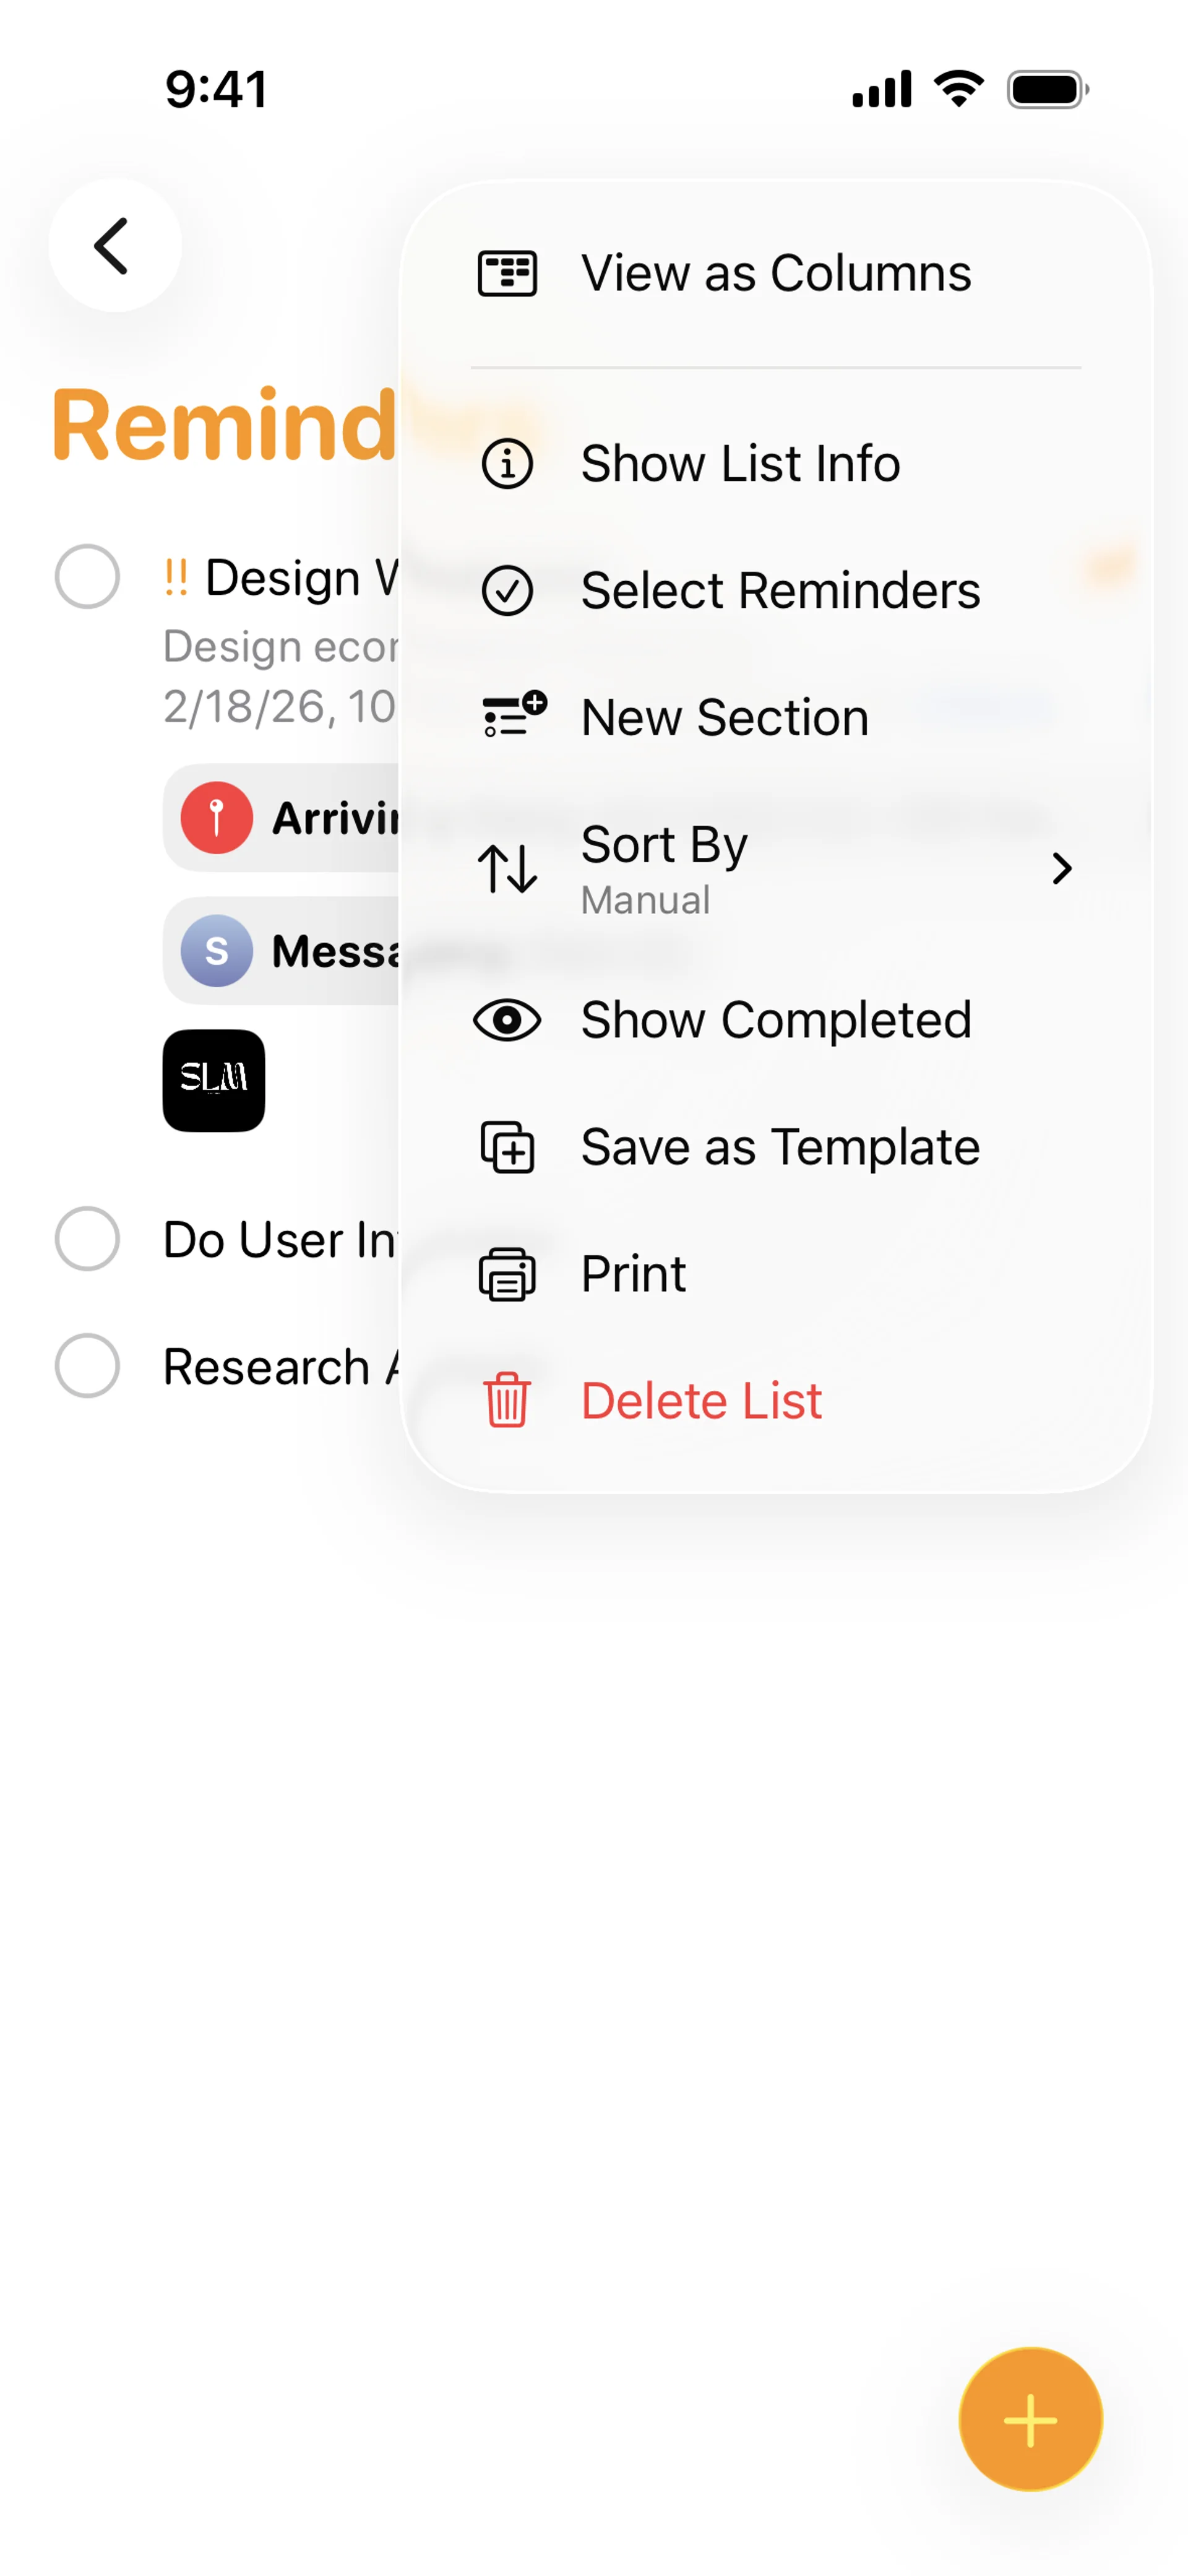Select Delete List menu item
This screenshot has width=1188, height=2576.
(702, 1400)
